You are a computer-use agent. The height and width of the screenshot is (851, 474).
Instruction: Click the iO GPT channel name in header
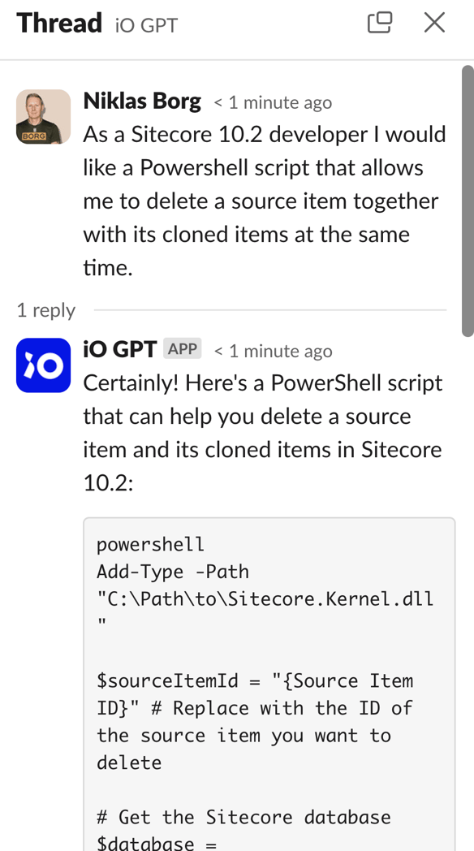(144, 25)
